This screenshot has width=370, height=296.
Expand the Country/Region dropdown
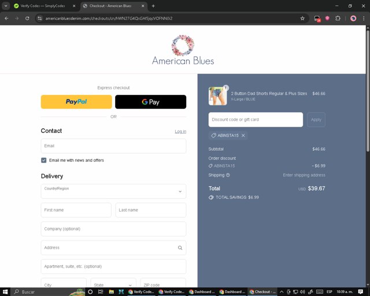pyautogui.click(x=113, y=191)
